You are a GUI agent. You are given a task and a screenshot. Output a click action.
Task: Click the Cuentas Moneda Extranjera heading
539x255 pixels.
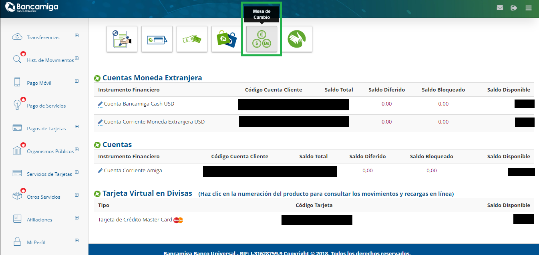[x=152, y=78]
